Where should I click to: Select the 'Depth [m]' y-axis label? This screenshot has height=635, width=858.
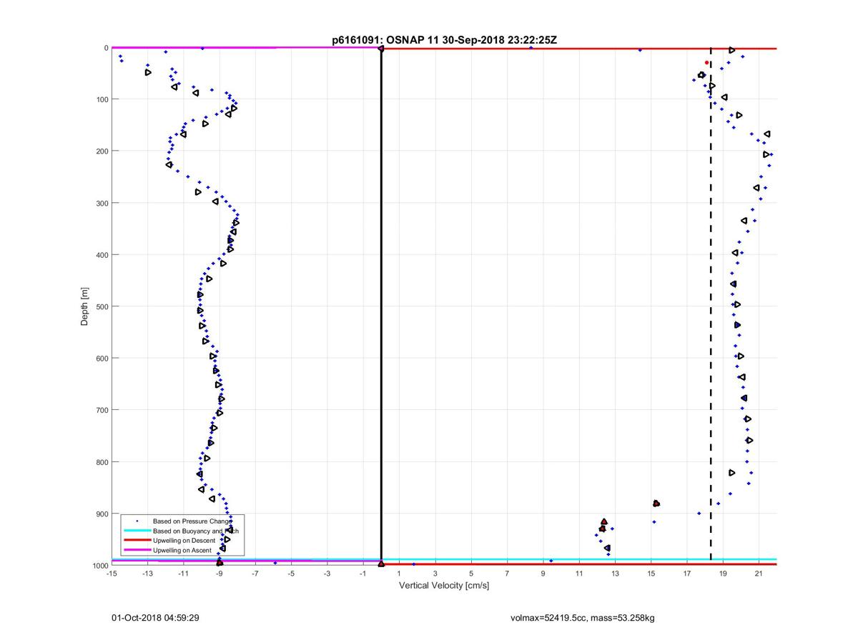click(x=84, y=306)
